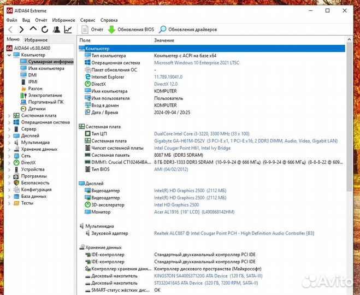Screen dimensions: 360x295
Task: Expand the DirectX tree node
Action: coord(9,163)
